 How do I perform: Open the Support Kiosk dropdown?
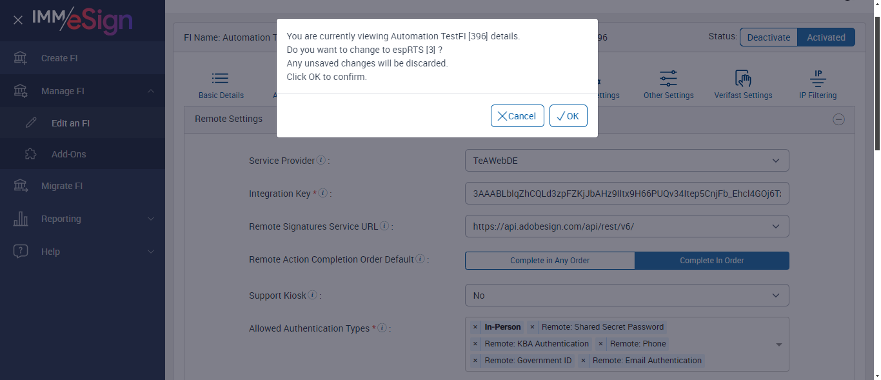click(626, 295)
